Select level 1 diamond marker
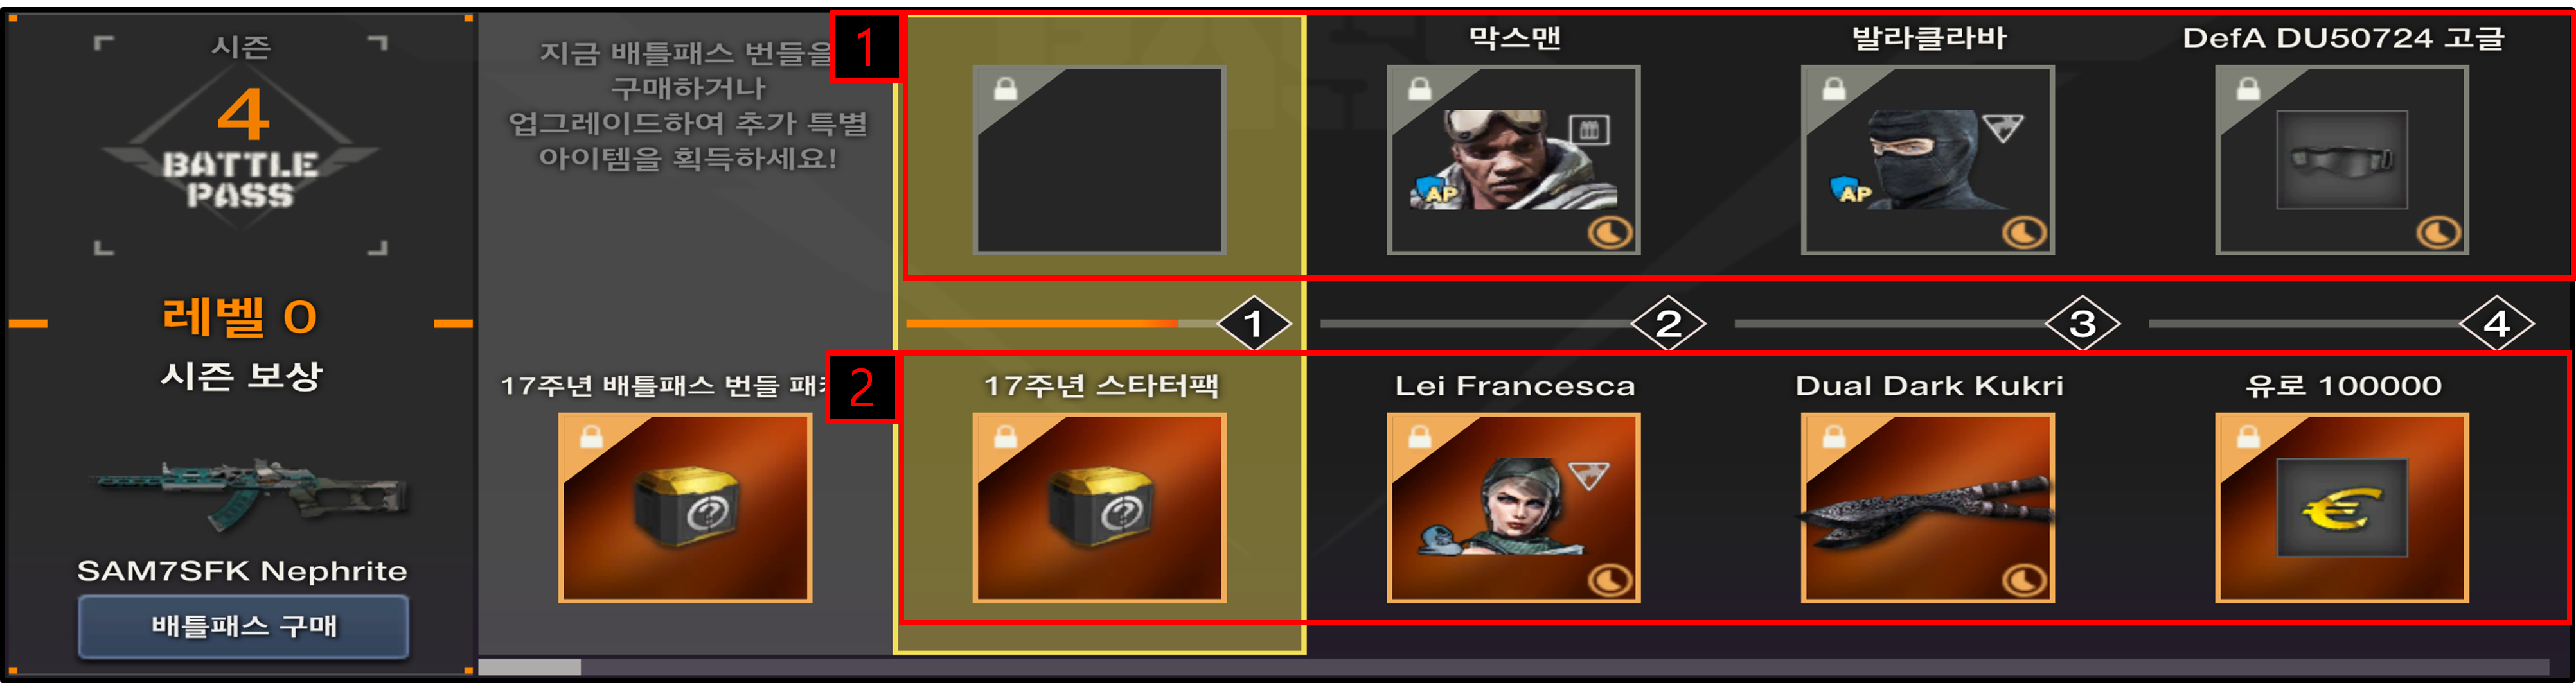The image size is (2576, 683). (x=1254, y=324)
